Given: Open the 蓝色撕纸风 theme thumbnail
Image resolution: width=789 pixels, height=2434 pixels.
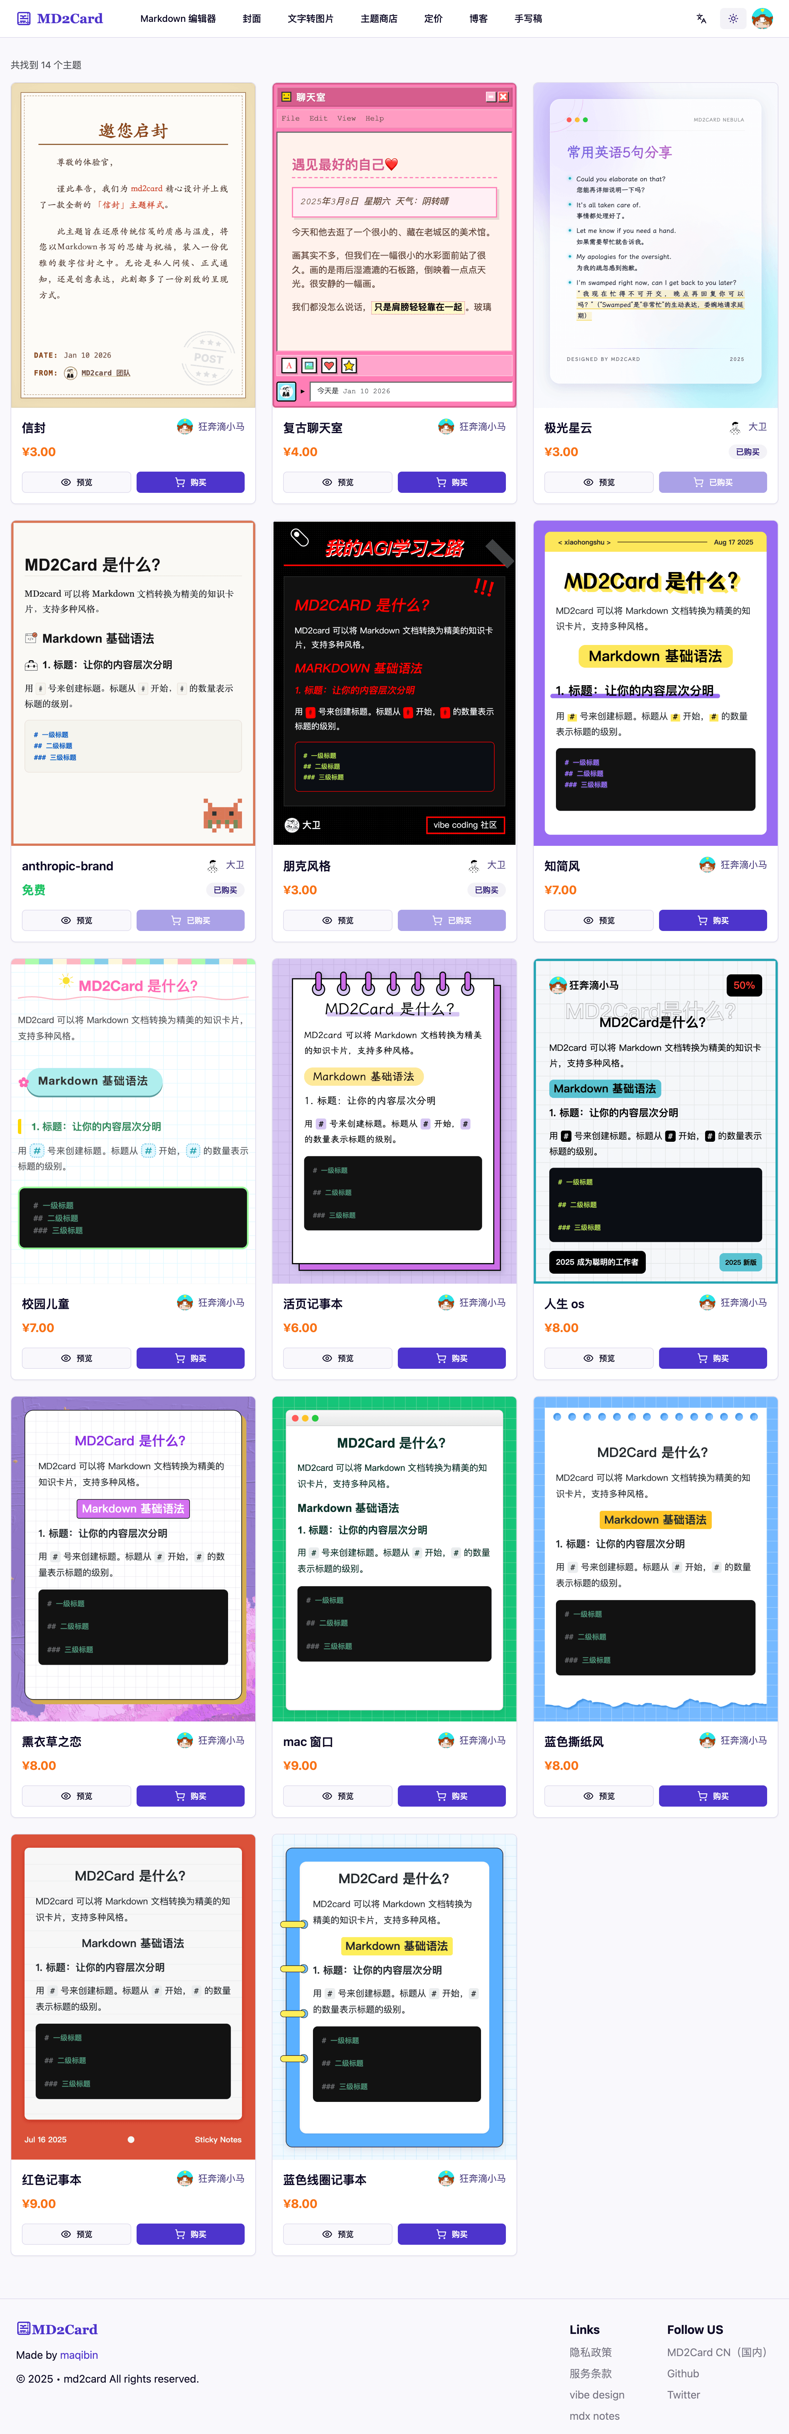Looking at the screenshot, I should coord(656,1559).
